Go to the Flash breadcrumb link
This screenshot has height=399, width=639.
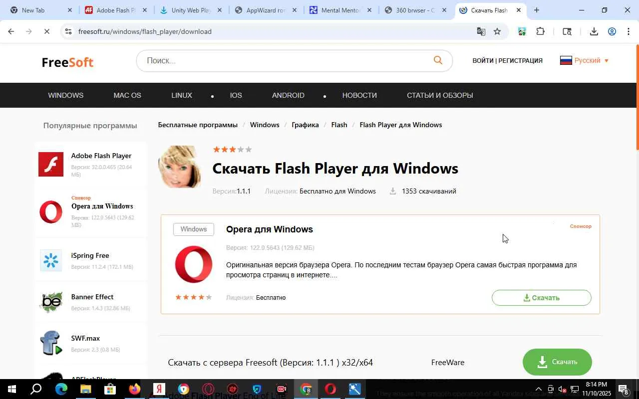(339, 125)
